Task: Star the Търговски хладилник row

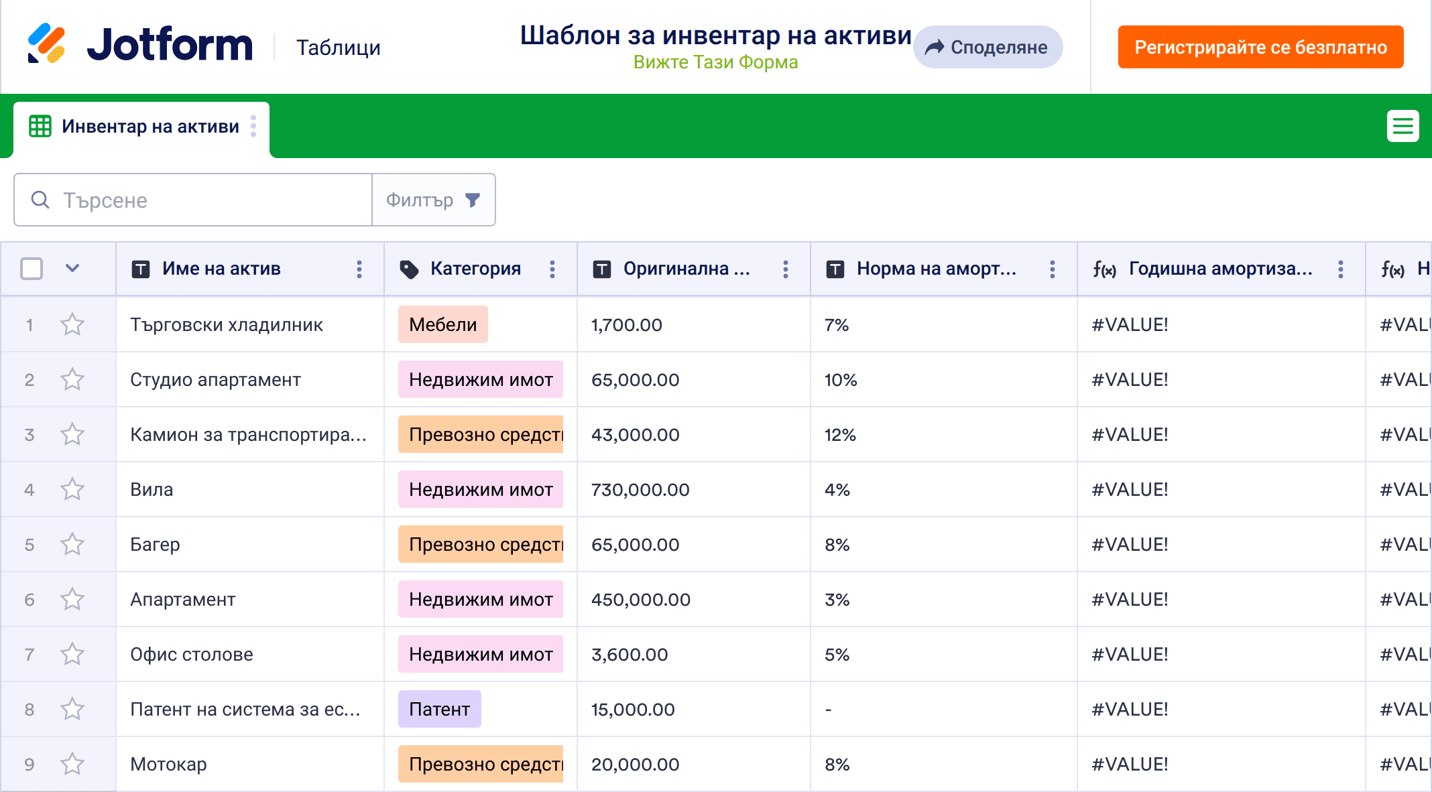Action: click(x=72, y=325)
